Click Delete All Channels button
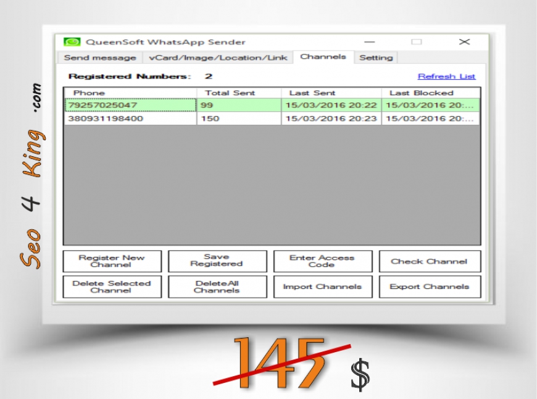Screen dimensions: 537x399 [x=217, y=287]
